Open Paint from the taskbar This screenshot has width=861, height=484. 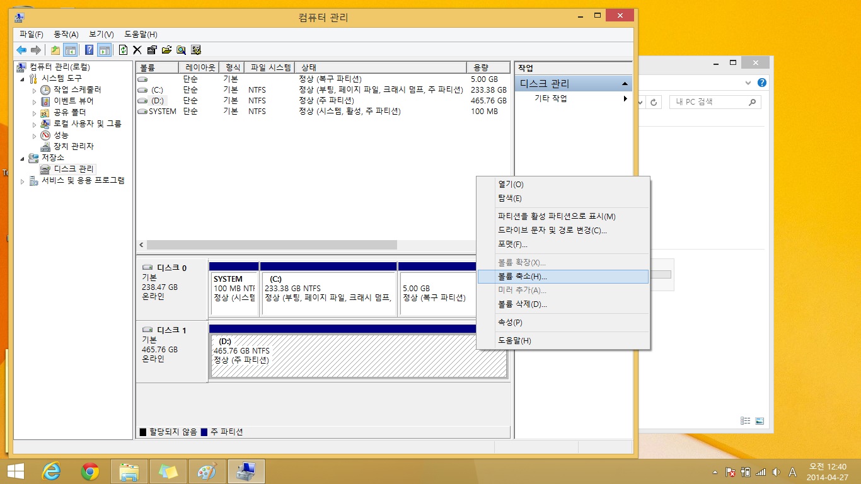pos(207,471)
